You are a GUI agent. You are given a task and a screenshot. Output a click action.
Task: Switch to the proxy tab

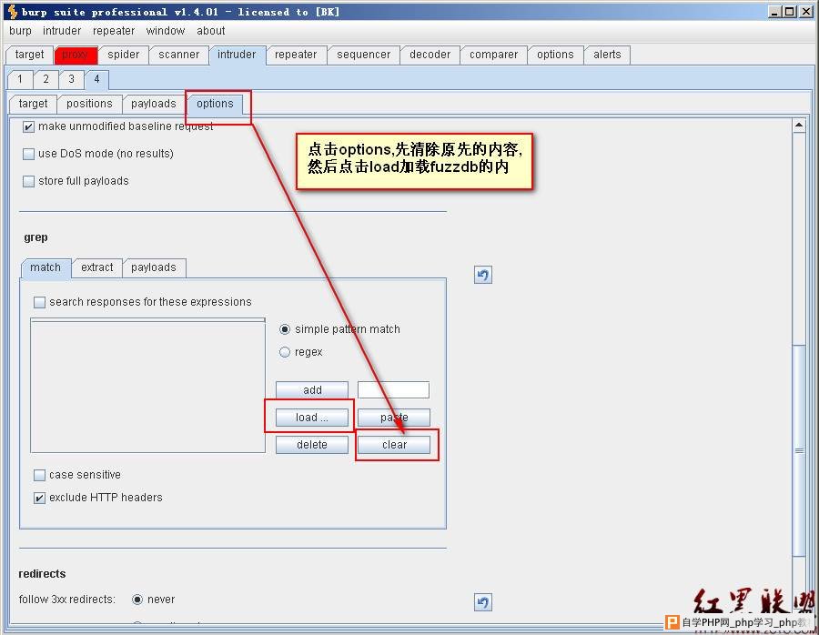[x=76, y=55]
